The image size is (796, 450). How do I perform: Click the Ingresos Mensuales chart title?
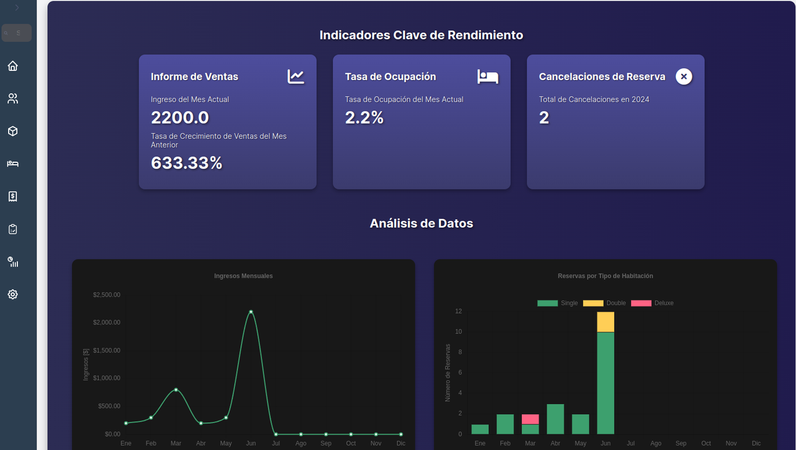tap(244, 276)
